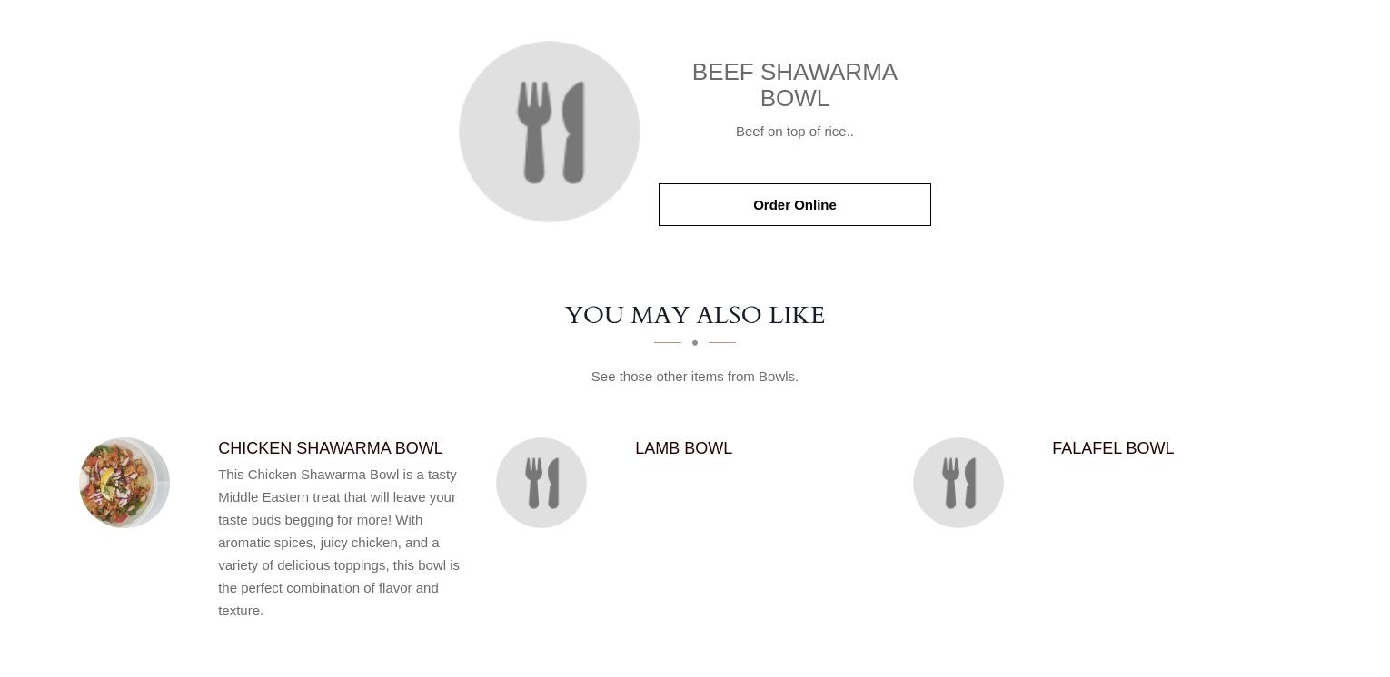Click the "See those other items from Bowls" text

click(695, 377)
